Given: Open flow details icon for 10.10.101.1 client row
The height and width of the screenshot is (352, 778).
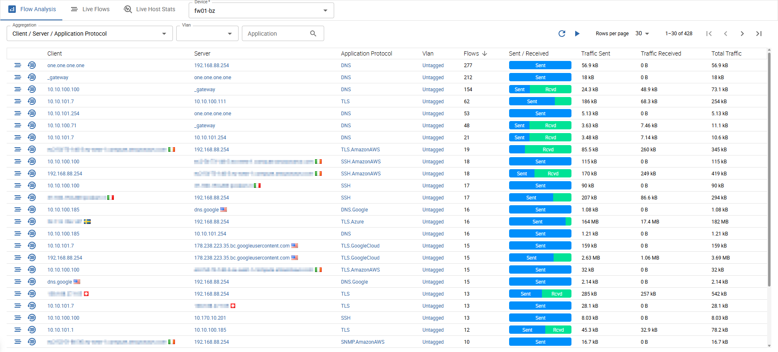Looking at the screenshot, I should coord(32,330).
